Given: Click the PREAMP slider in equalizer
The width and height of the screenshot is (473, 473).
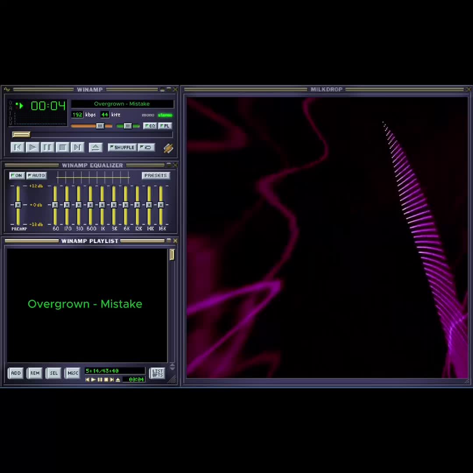Looking at the screenshot, I should tap(18, 205).
